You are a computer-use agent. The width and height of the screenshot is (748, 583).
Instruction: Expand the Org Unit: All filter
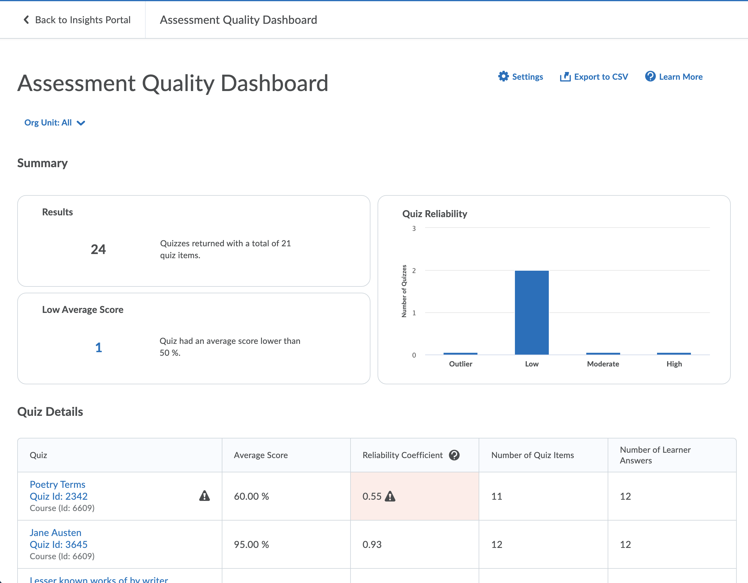coord(54,123)
